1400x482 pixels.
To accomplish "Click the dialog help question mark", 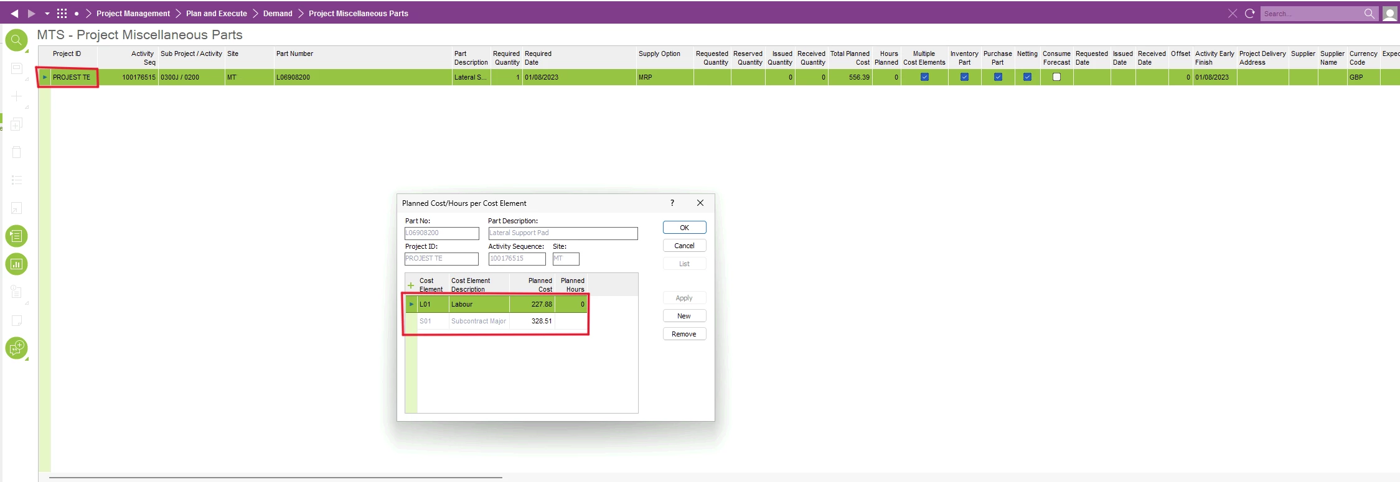I will click(672, 203).
